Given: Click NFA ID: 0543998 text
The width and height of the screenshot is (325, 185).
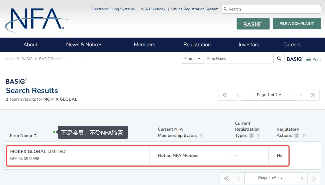Looking at the screenshot, I should (x=25, y=158).
